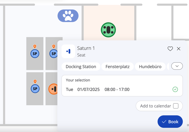Select the green meeting room icon
Viewport: 189px width, 132px height.
(x=108, y=30)
